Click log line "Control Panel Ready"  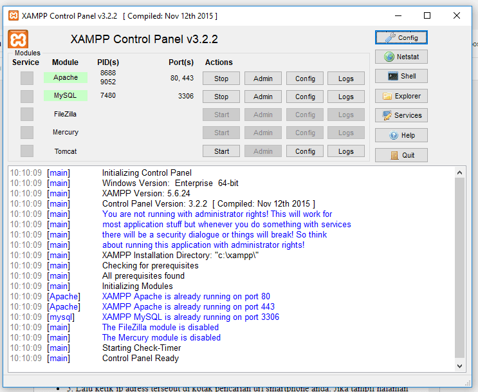(140, 358)
